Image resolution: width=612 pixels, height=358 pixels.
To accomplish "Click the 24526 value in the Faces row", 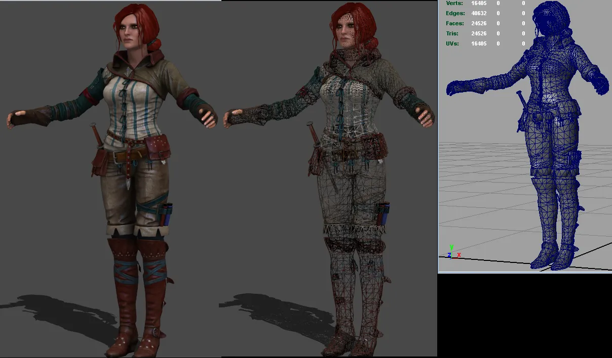I will [x=479, y=24].
